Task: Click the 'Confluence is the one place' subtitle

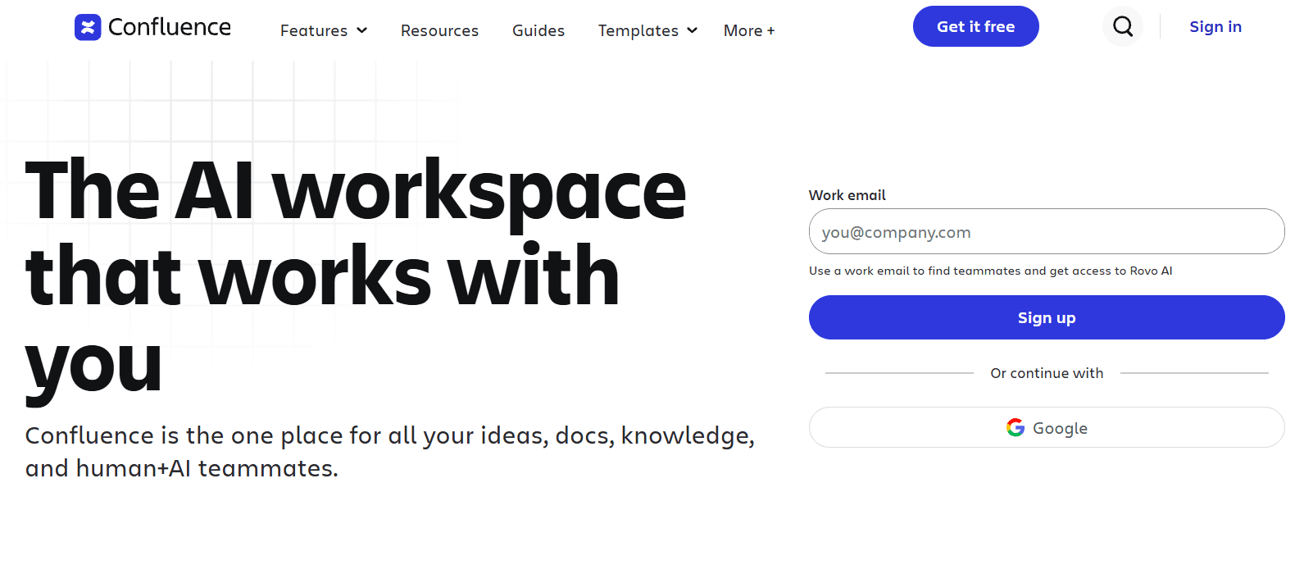Action: (390, 451)
